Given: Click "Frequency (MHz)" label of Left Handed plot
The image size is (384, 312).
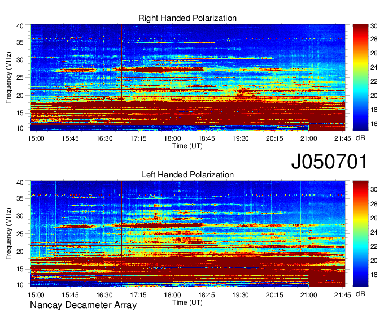Looking at the screenshot, I should pyautogui.click(x=8, y=234).
